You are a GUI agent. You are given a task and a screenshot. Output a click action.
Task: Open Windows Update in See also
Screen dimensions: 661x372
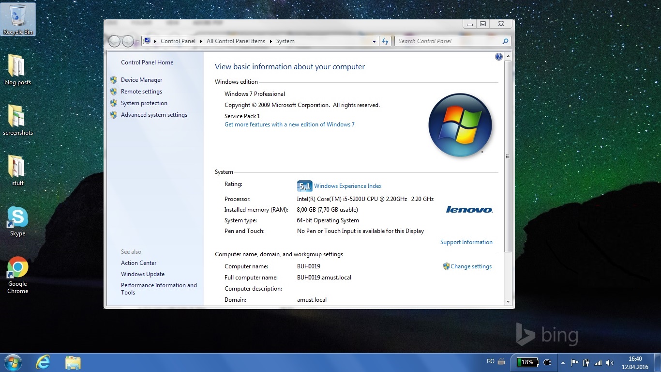point(143,274)
